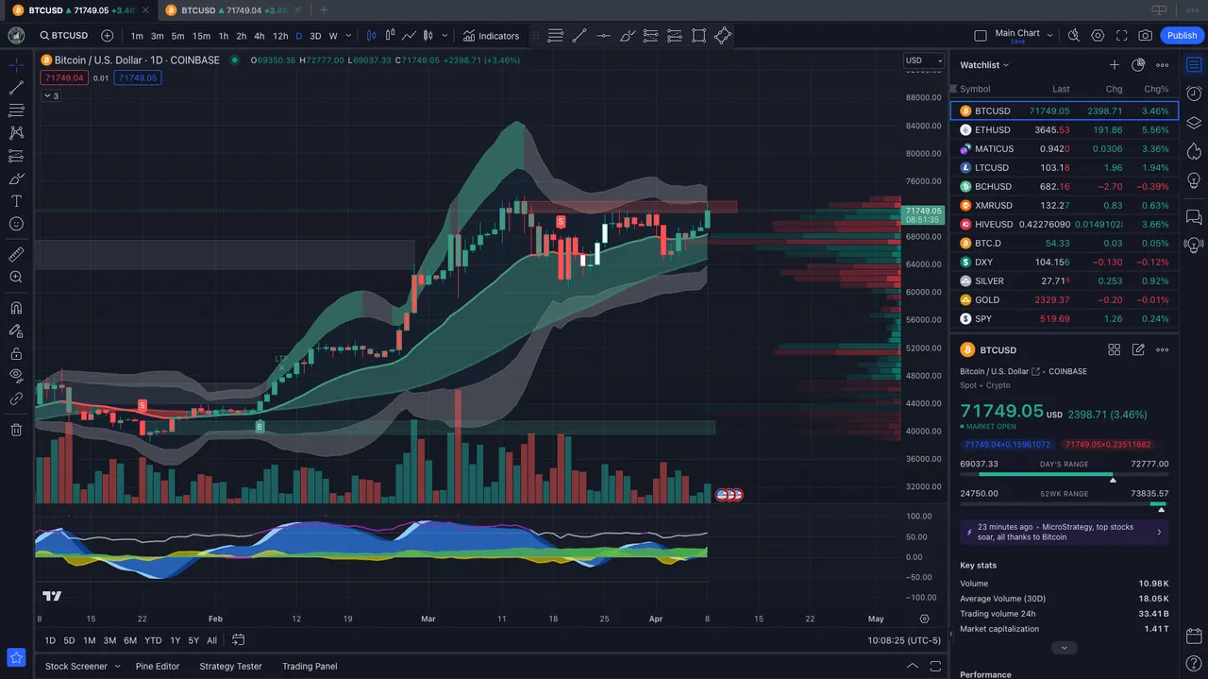Screen dimensions: 1208x679
Task: Switch to the 4h timeframe
Action: [259, 36]
